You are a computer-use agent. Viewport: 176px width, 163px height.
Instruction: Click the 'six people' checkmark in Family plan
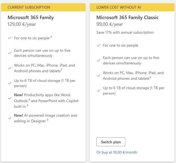(x=10, y=38)
